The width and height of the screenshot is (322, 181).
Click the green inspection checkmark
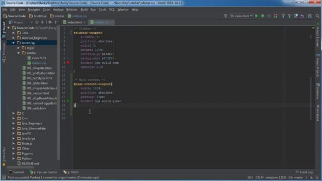coord(313,28)
